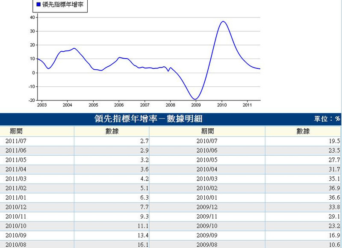The height and width of the screenshot is (248, 342).
Task: Select the date cell 2011/04
Action: (16, 169)
